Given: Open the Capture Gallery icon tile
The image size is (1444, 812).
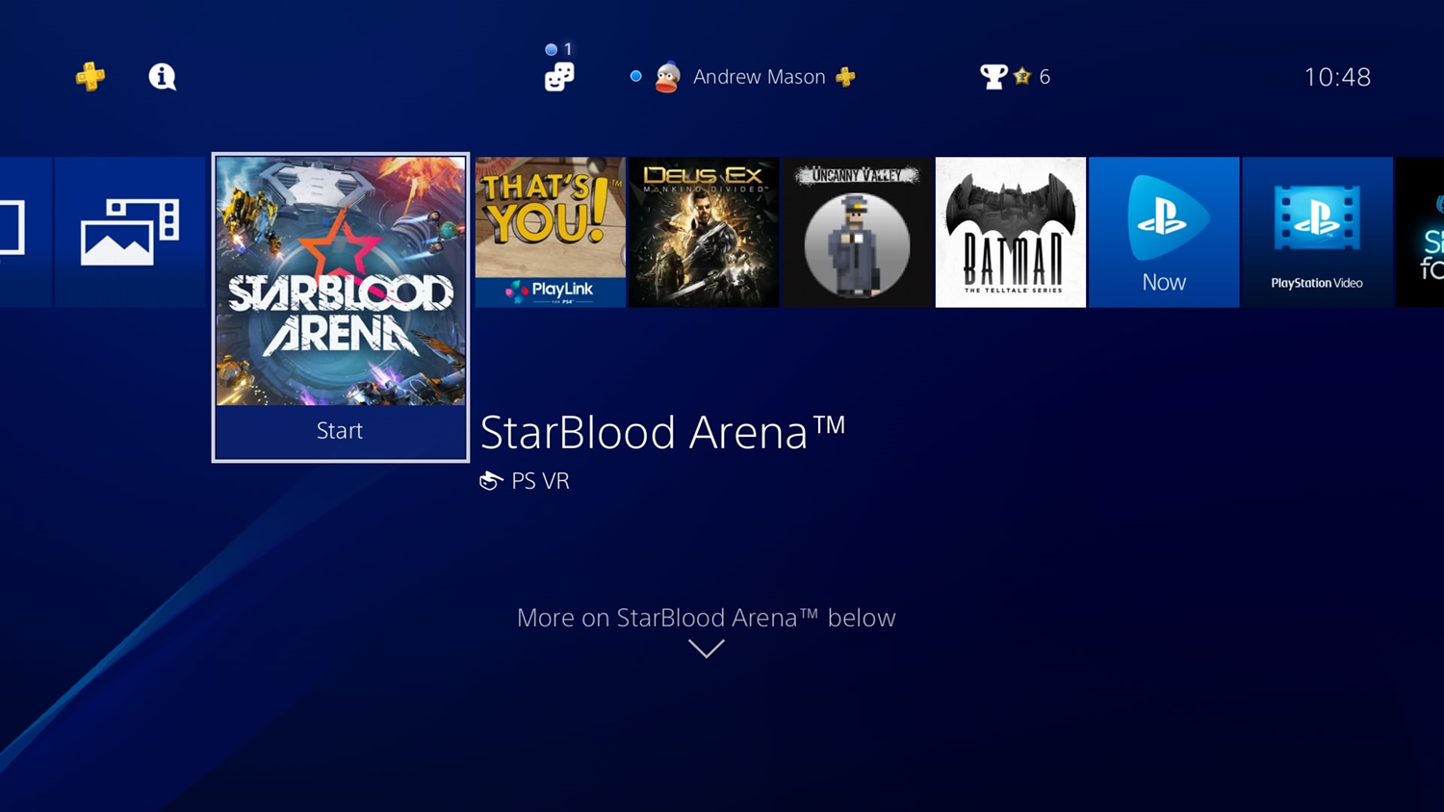Looking at the screenshot, I should click(130, 232).
